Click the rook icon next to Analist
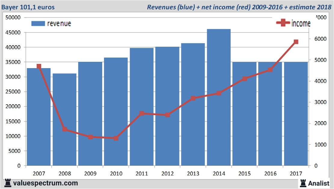334x189 pixels. [x=303, y=183]
